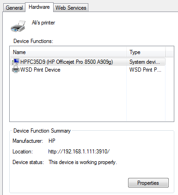Click the Ali's printer icon

tap(18, 26)
